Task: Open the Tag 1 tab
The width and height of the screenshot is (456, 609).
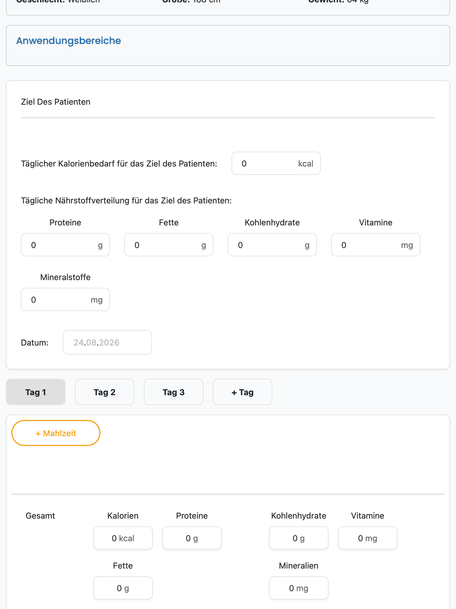Action: point(36,392)
